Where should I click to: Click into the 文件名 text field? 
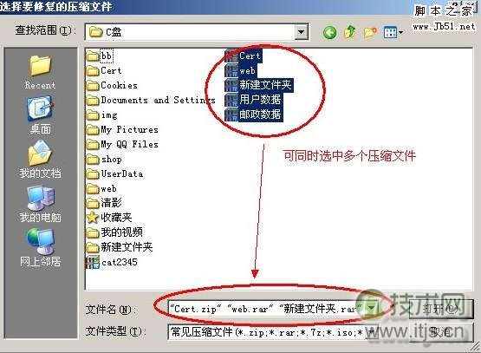click(267, 308)
